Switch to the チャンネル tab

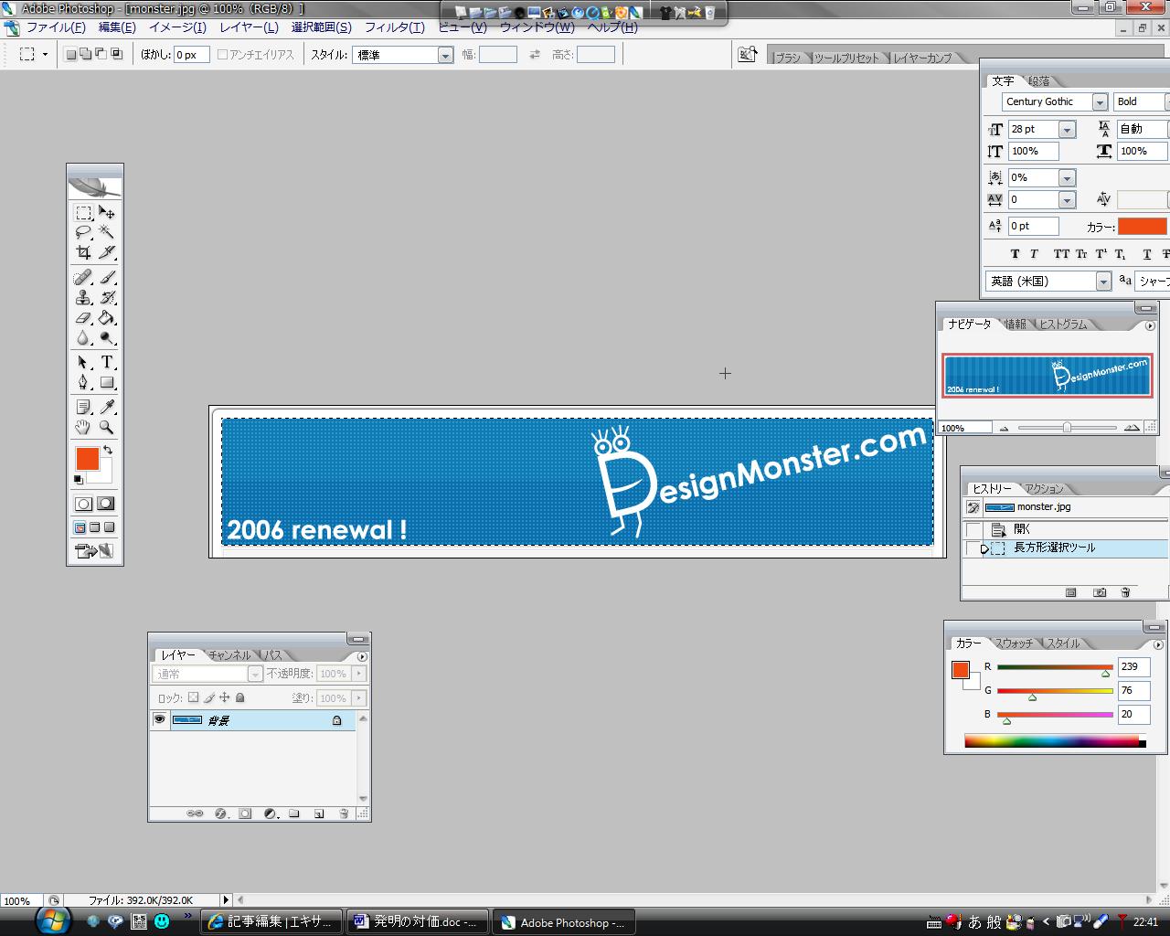click(x=229, y=655)
